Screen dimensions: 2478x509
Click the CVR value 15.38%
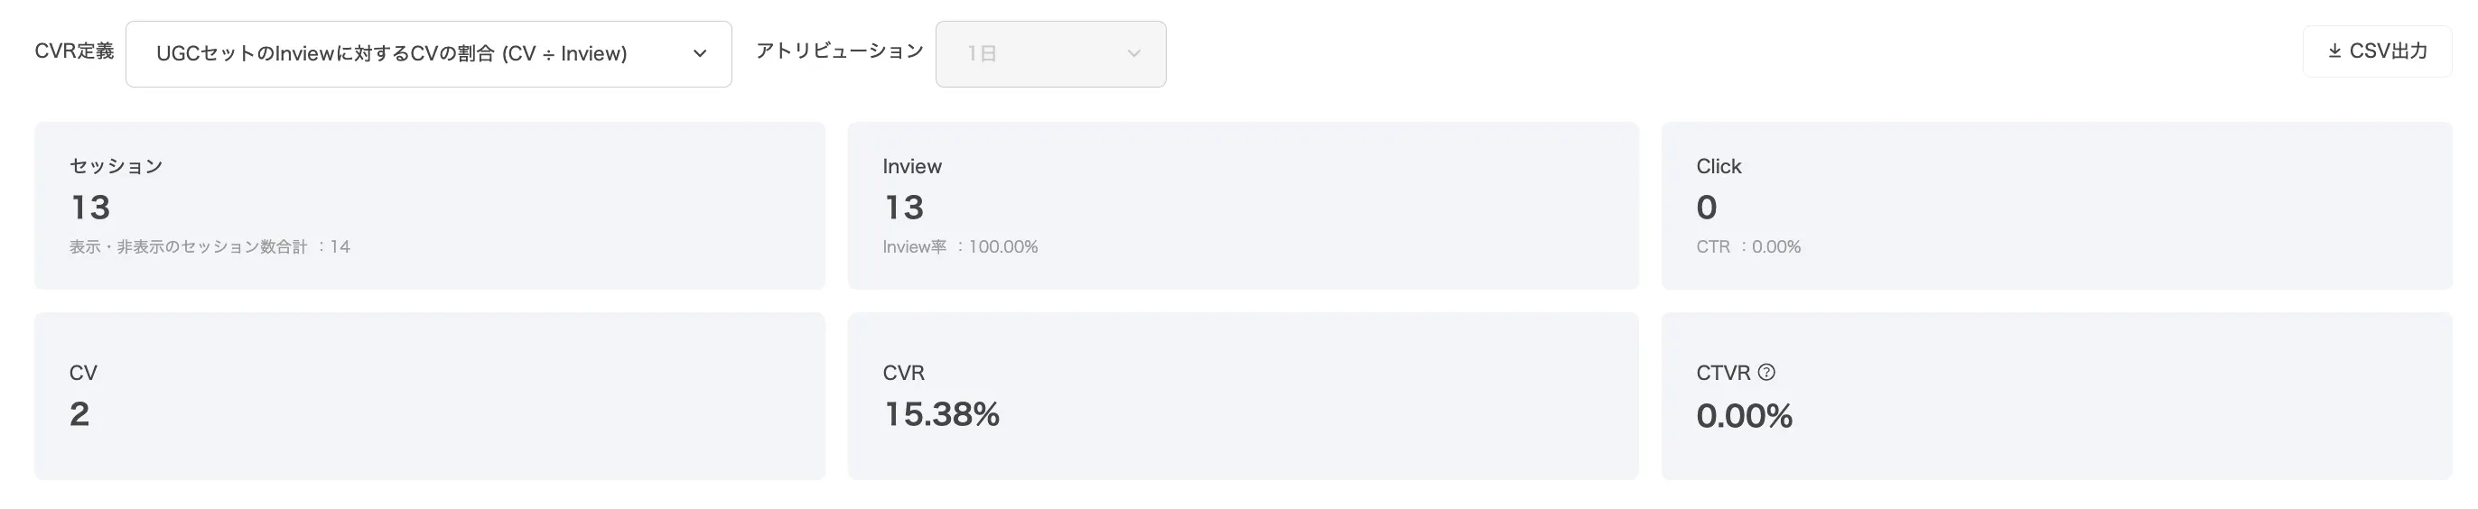941,415
